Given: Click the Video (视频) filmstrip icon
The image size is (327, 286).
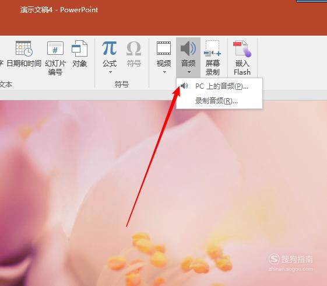Looking at the screenshot, I should tap(164, 48).
